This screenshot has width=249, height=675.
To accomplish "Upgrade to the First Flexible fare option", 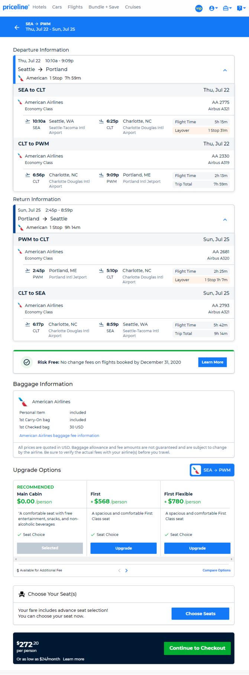I will coord(197,548).
